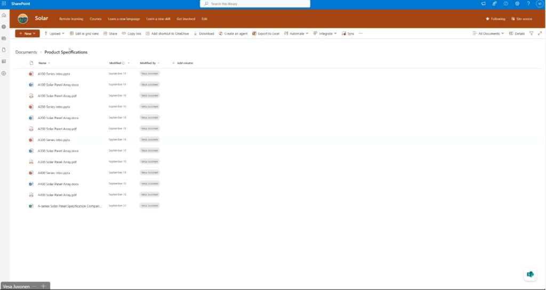
Task: Open the Remote learning navigation item
Action: click(71, 19)
